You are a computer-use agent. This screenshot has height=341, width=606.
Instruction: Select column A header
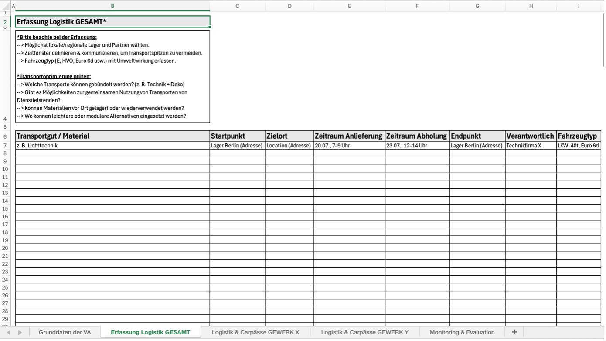[x=13, y=6]
